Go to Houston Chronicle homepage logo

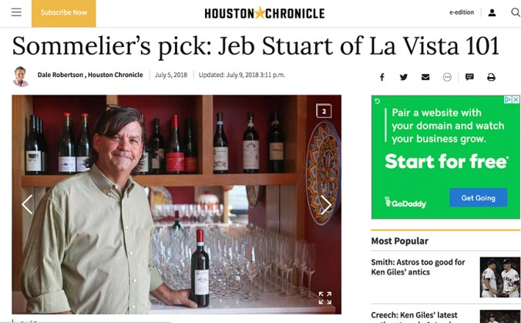tap(264, 13)
